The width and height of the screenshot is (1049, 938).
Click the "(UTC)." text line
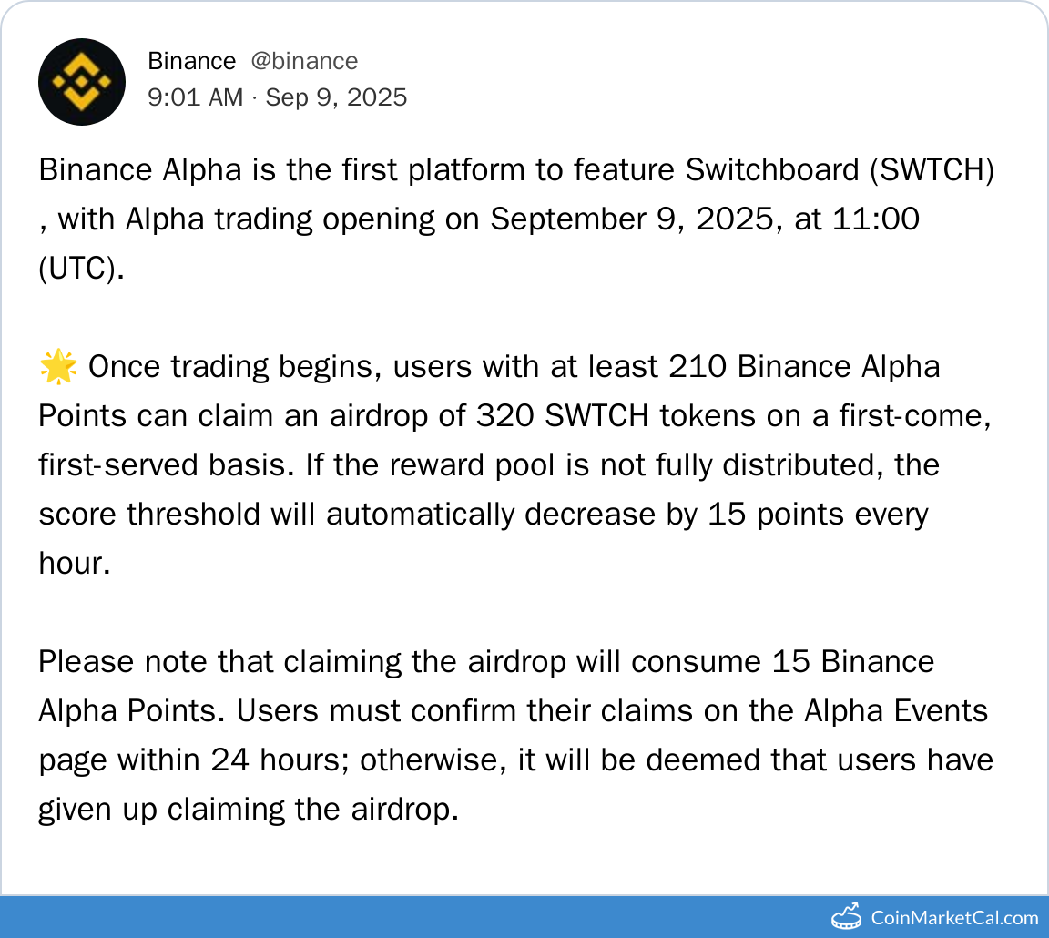80,269
